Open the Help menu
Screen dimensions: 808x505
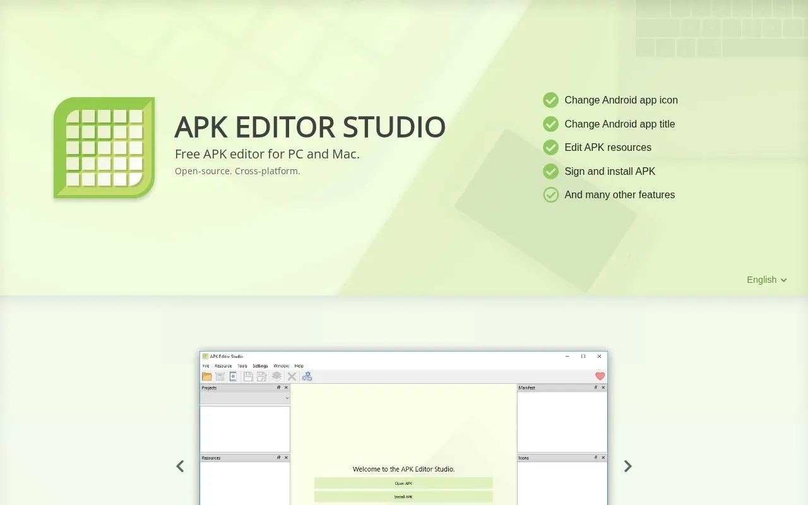299,366
